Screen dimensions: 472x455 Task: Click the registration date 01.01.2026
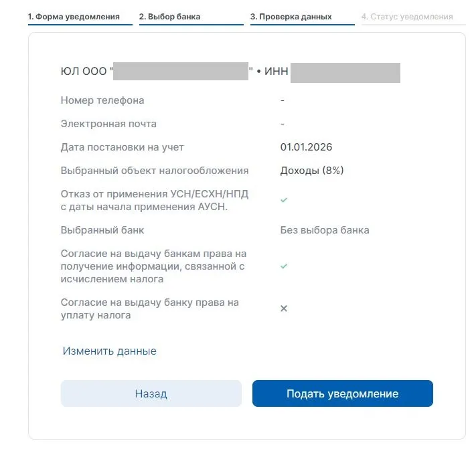(306, 147)
